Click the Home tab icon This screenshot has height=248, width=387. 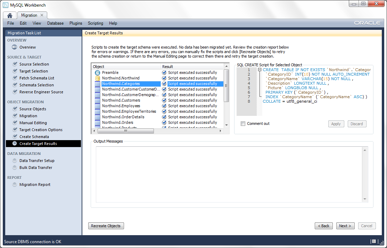[10, 15]
